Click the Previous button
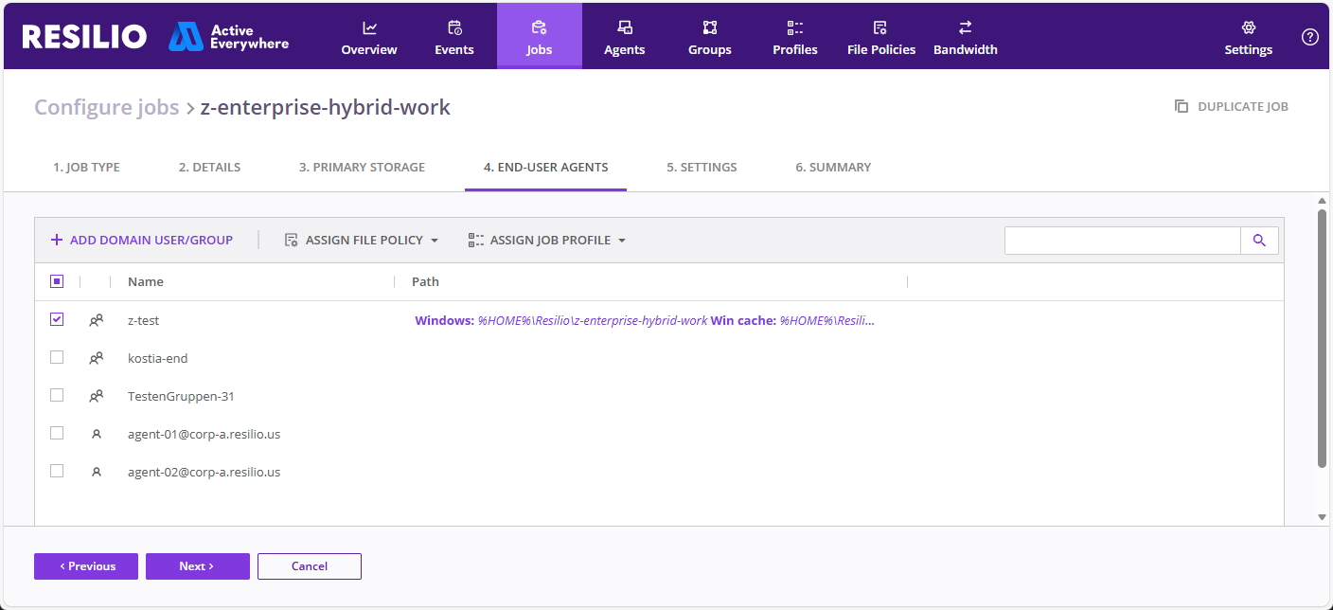The height and width of the screenshot is (610, 1333). [x=86, y=566]
